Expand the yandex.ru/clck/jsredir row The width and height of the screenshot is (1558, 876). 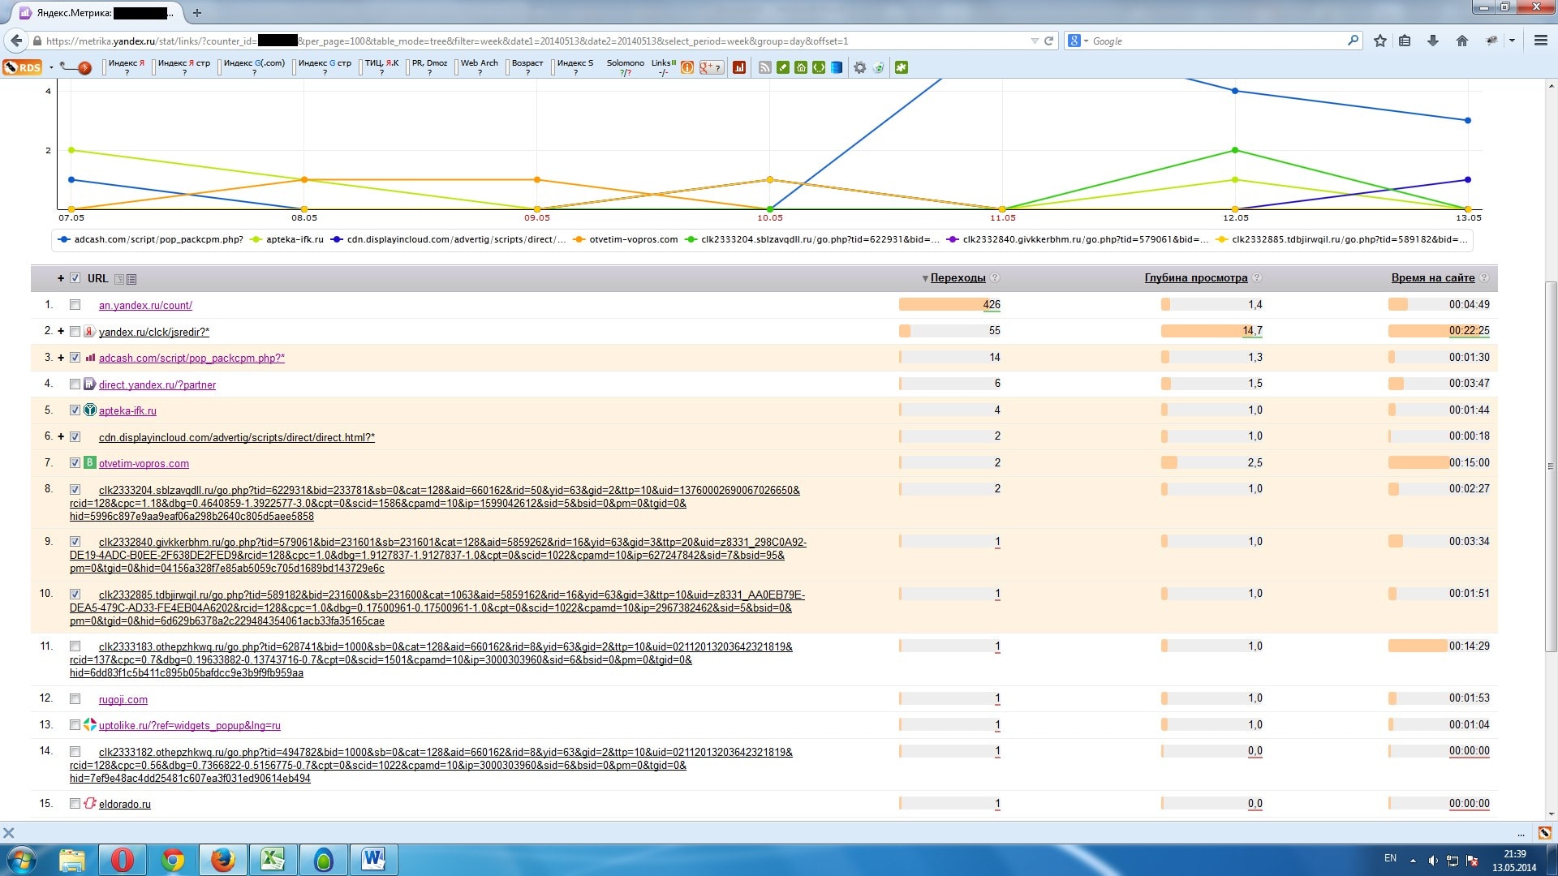point(61,331)
